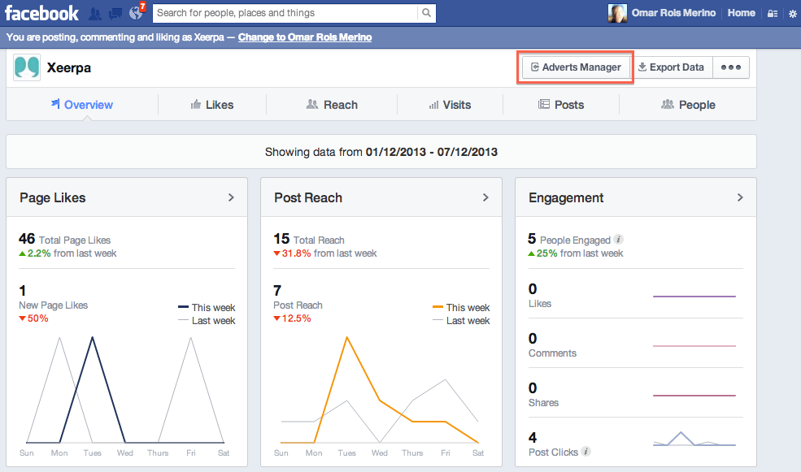Image resolution: width=801 pixels, height=472 pixels.
Task: Open the Messages icon
Action: (115, 12)
